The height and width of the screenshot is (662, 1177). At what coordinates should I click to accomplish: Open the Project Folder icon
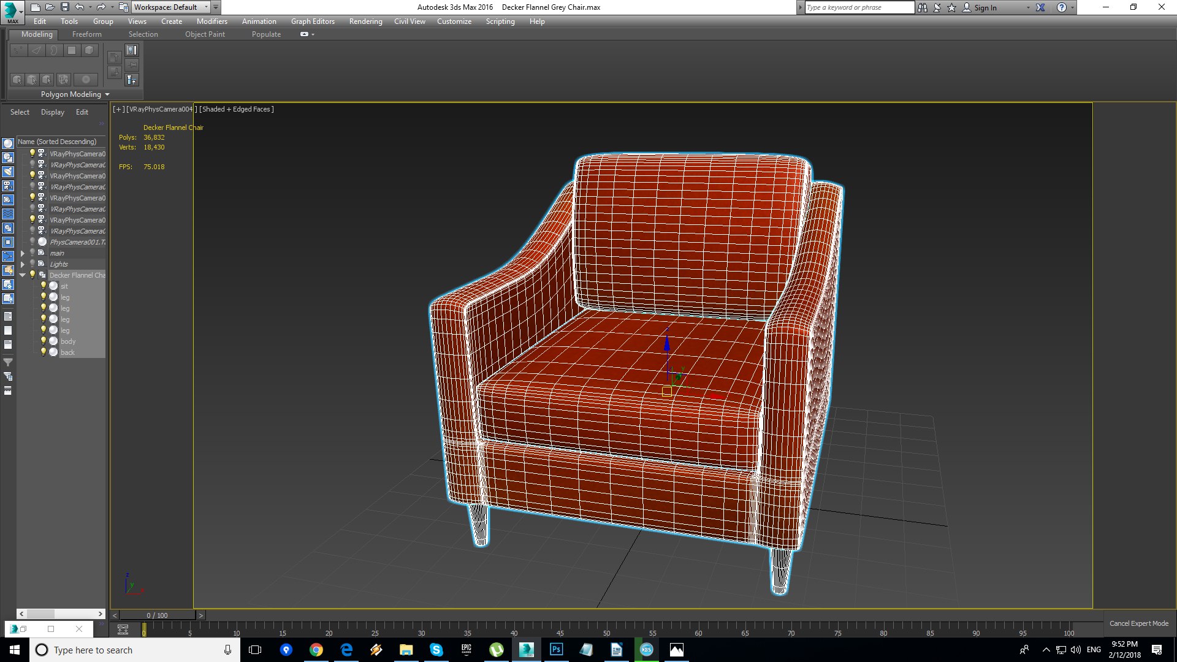point(123,7)
